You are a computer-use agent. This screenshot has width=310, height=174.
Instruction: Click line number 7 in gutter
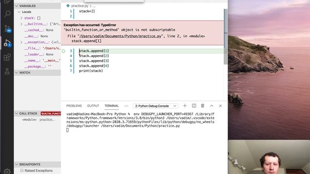(71, 71)
